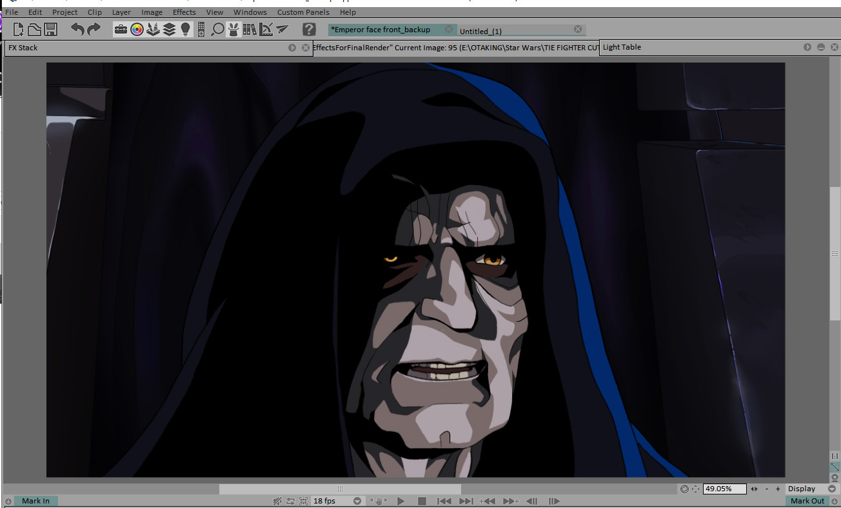Click the vertical scrollbar right of the canvas
Viewport: 841px width, 508px height.
pyautogui.click(x=835, y=254)
